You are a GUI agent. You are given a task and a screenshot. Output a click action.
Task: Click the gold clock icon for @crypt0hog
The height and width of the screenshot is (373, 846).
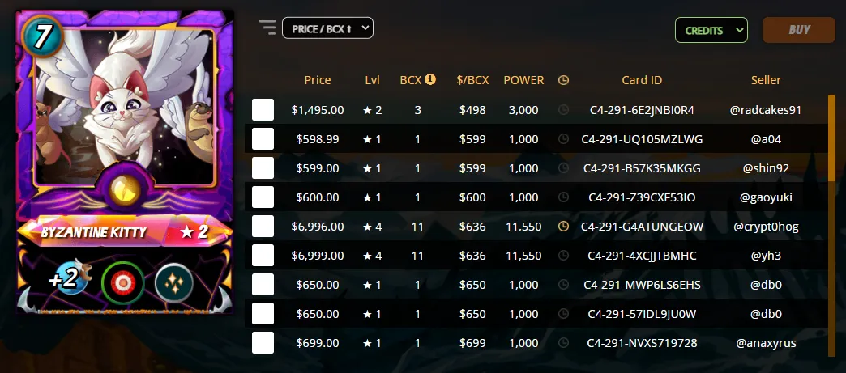tap(563, 227)
